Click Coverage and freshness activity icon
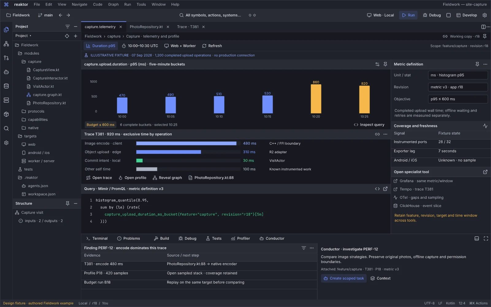Image resolution: width=491 pixels, height=307 pixels. pyautogui.click(x=485, y=126)
